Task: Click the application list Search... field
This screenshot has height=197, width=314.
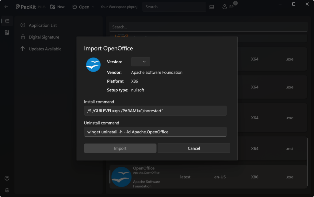Action: point(208,27)
